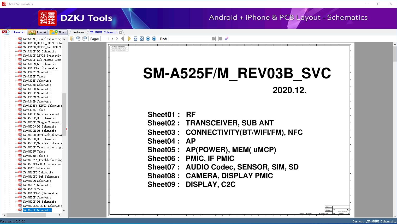Screen dimensions: 397x224
Task: Open SM-A315F(A31)Schematic from the list
Action: pos(40,68)
